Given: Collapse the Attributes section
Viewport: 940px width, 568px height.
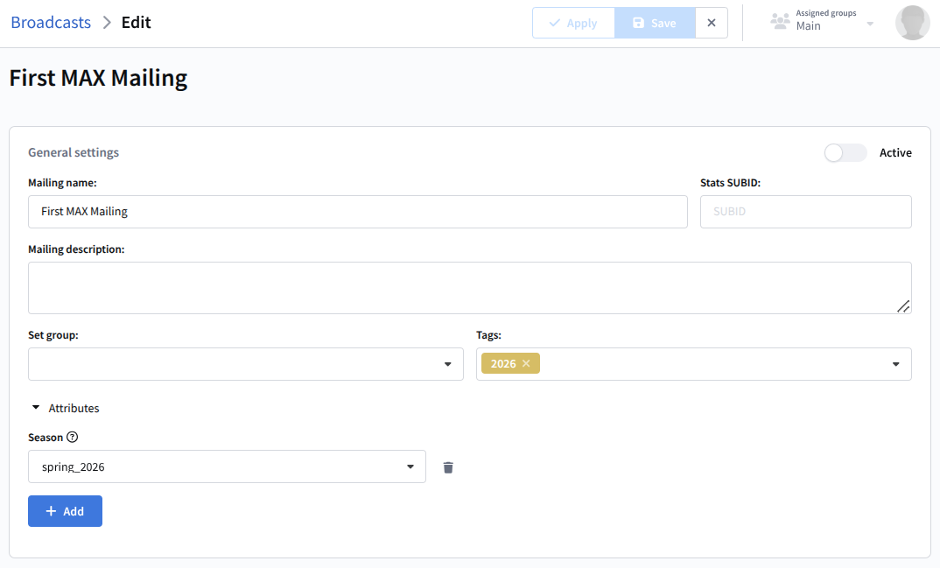Looking at the screenshot, I should click(37, 409).
